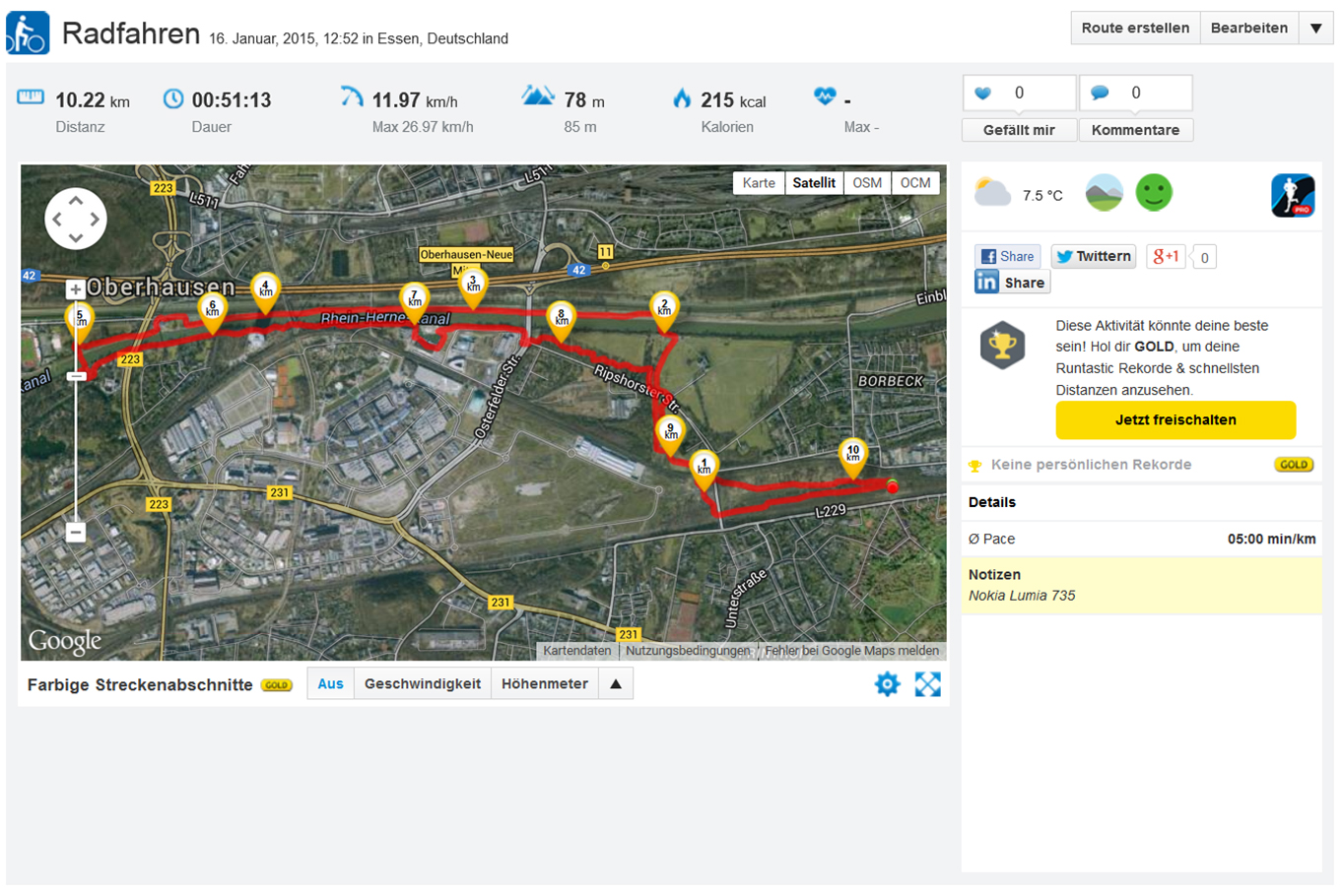Click the elevation mountain icon

pyautogui.click(x=537, y=96)
